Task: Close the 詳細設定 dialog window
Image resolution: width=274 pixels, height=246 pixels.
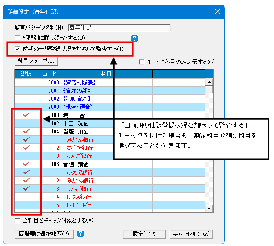Action: pyautogui.click(x=217, y=11)
